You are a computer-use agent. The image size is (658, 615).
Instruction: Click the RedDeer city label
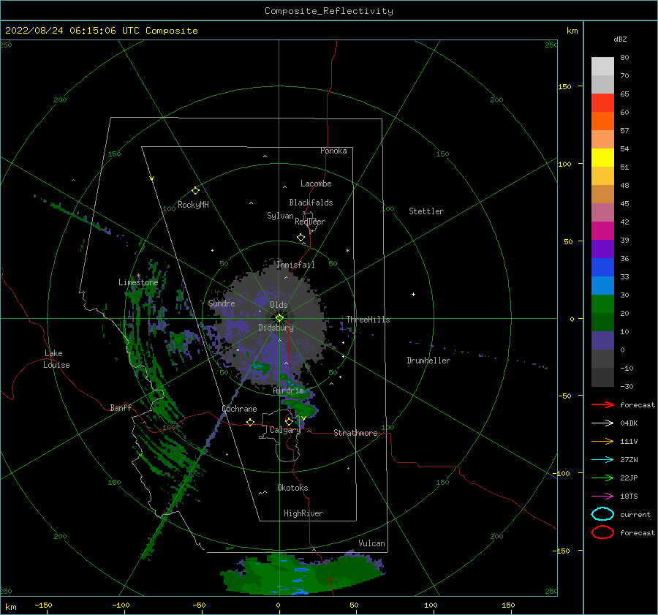(x=310, y=222)
